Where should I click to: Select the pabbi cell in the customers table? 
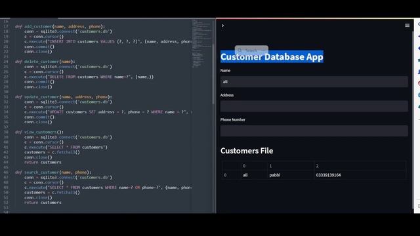pos(290,175)
